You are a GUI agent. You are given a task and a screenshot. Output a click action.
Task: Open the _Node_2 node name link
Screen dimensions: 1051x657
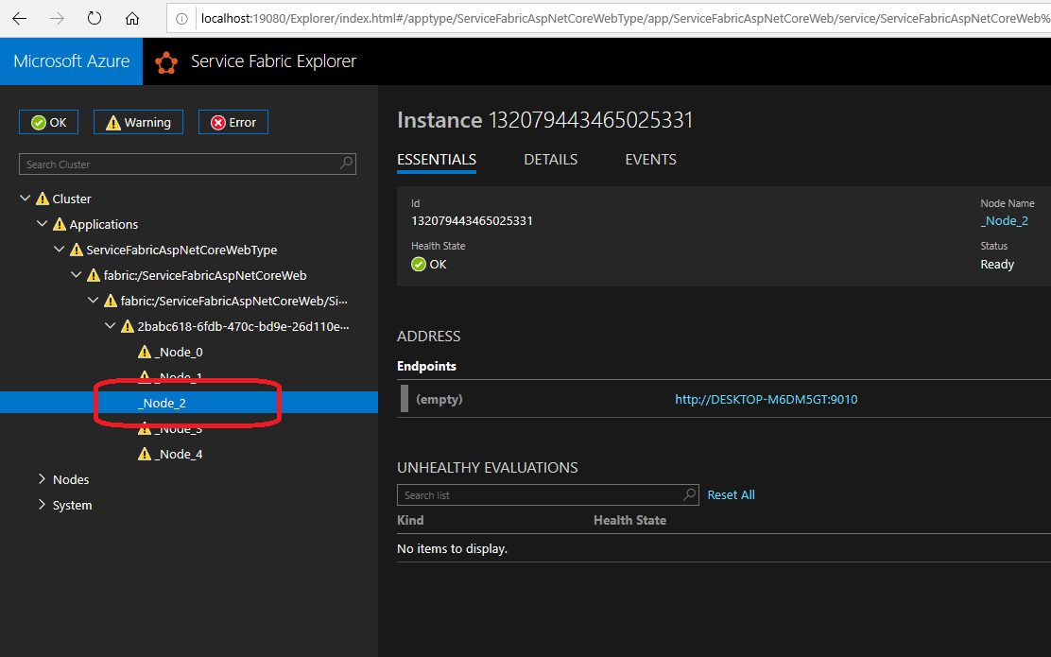(x=1004, y=220)
